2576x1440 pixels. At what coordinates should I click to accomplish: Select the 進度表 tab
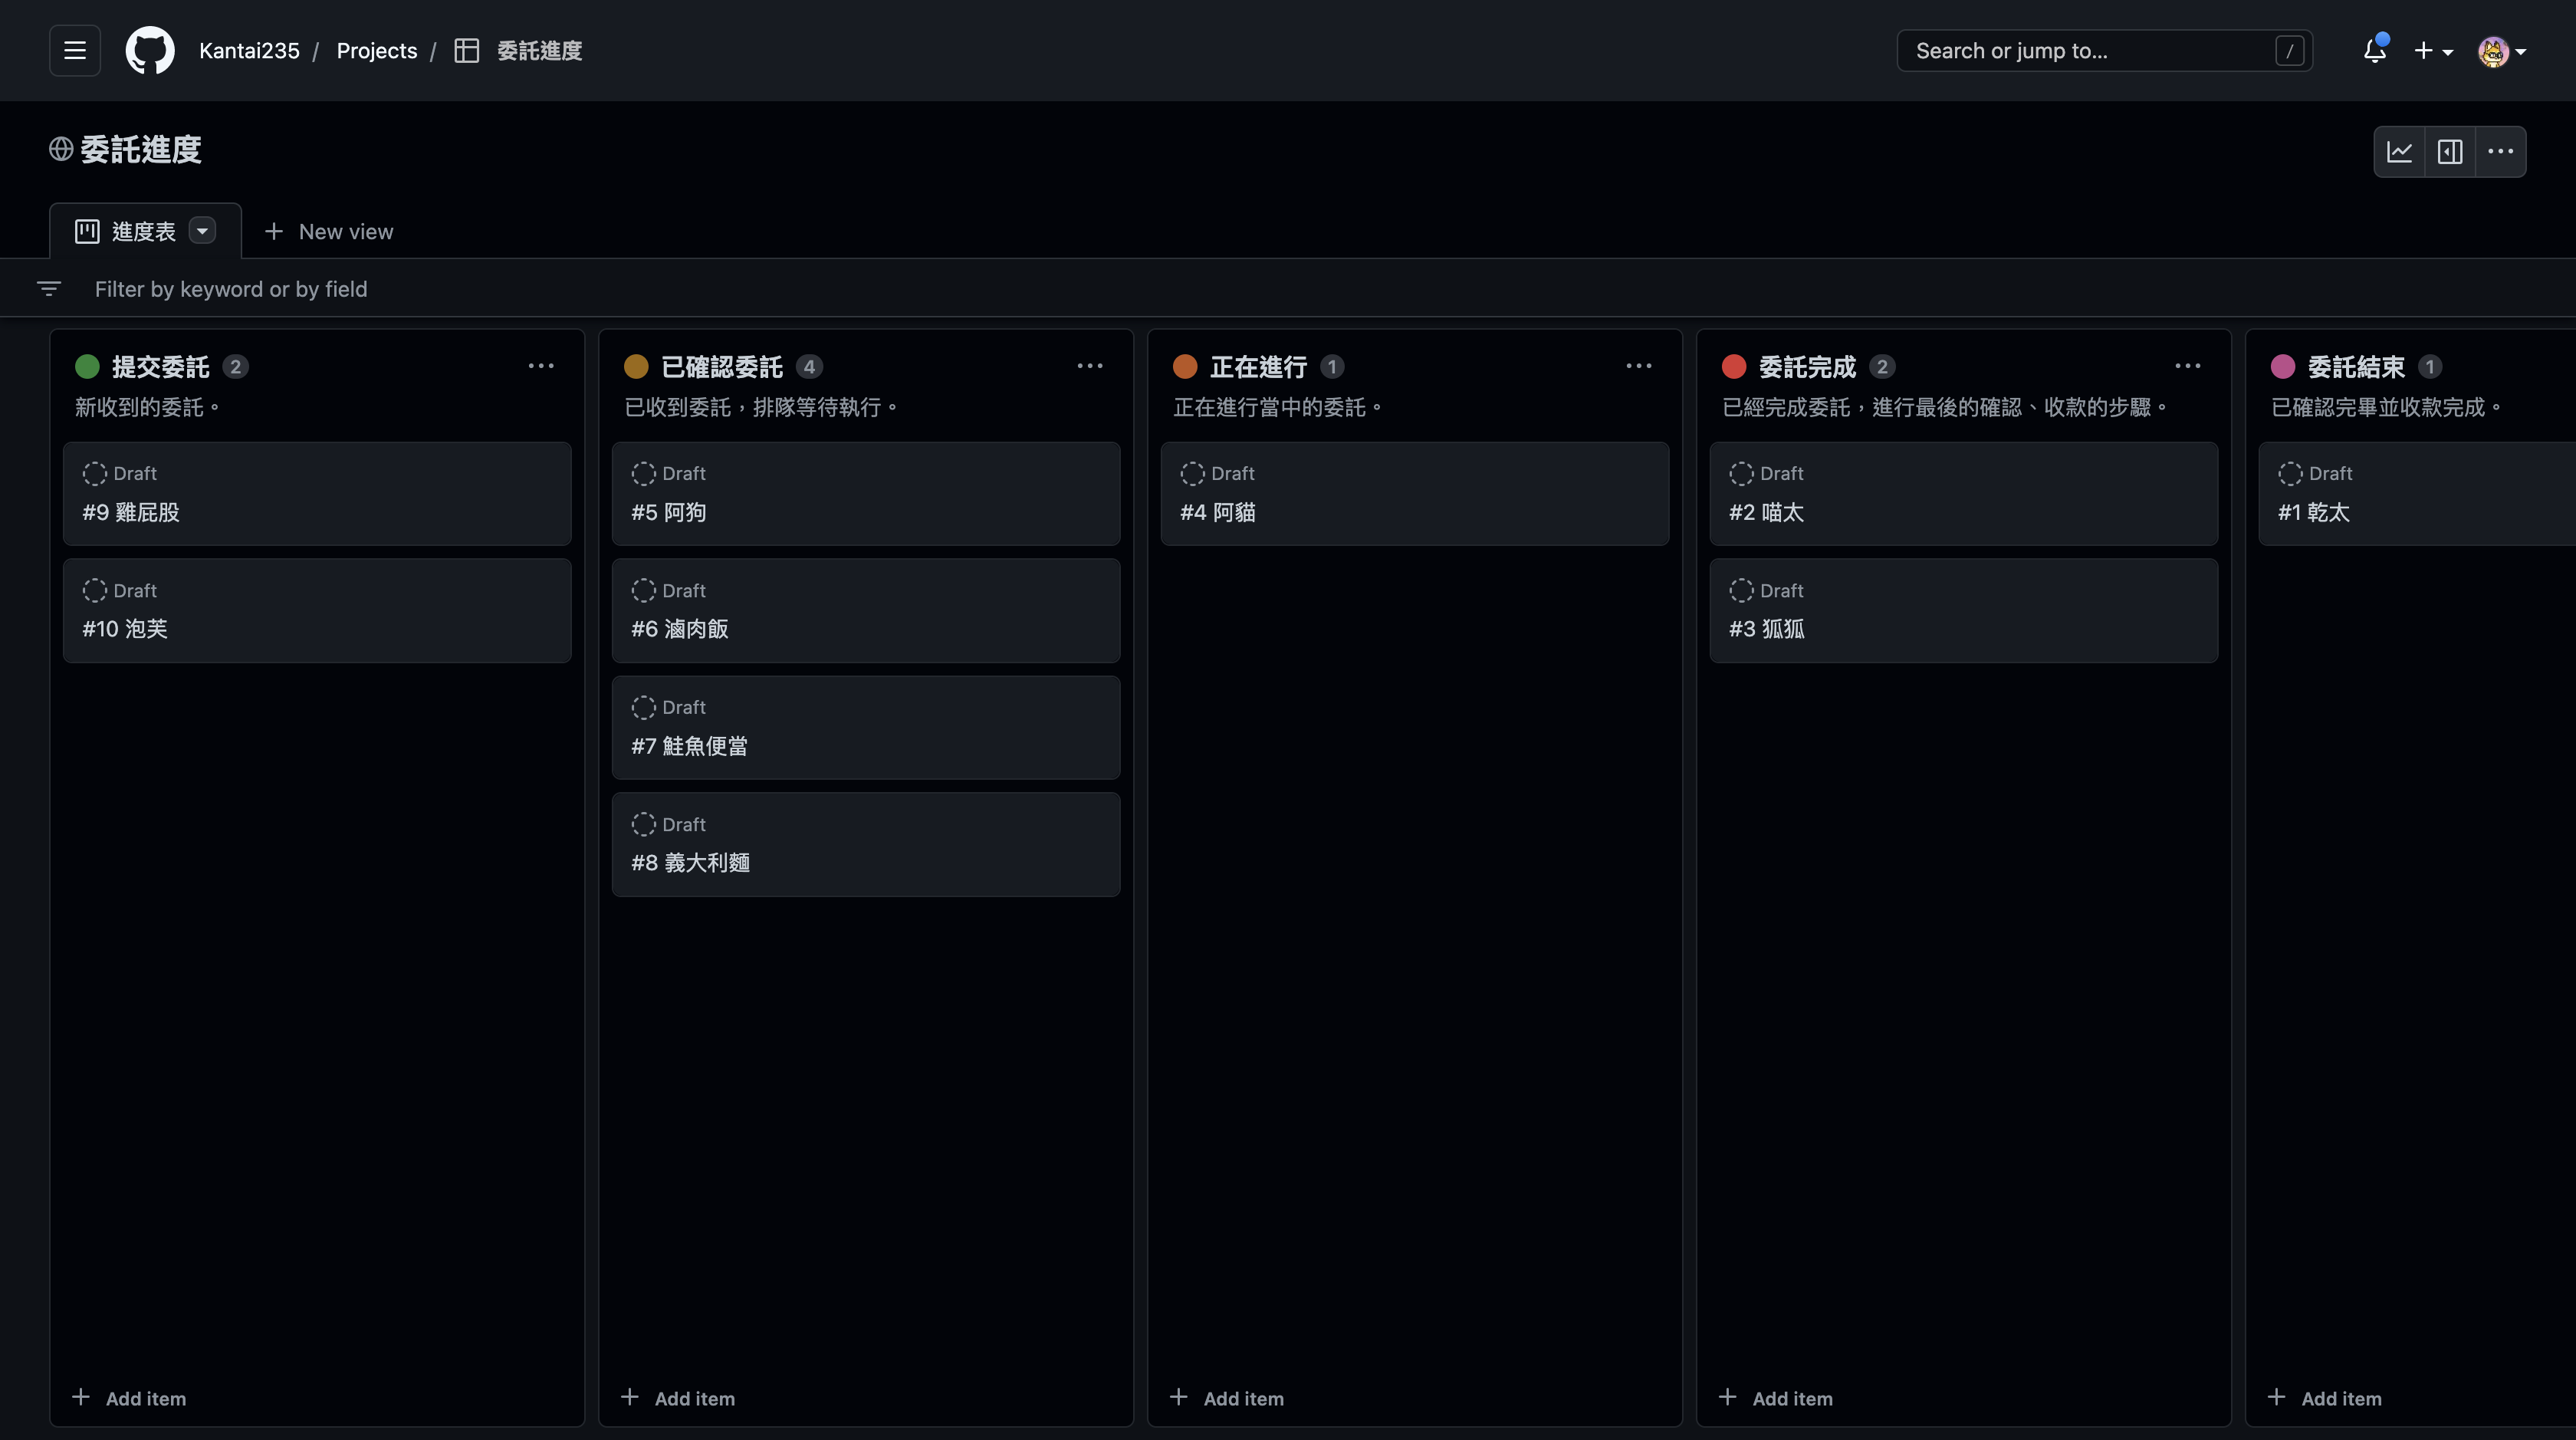tap(145, 231)
